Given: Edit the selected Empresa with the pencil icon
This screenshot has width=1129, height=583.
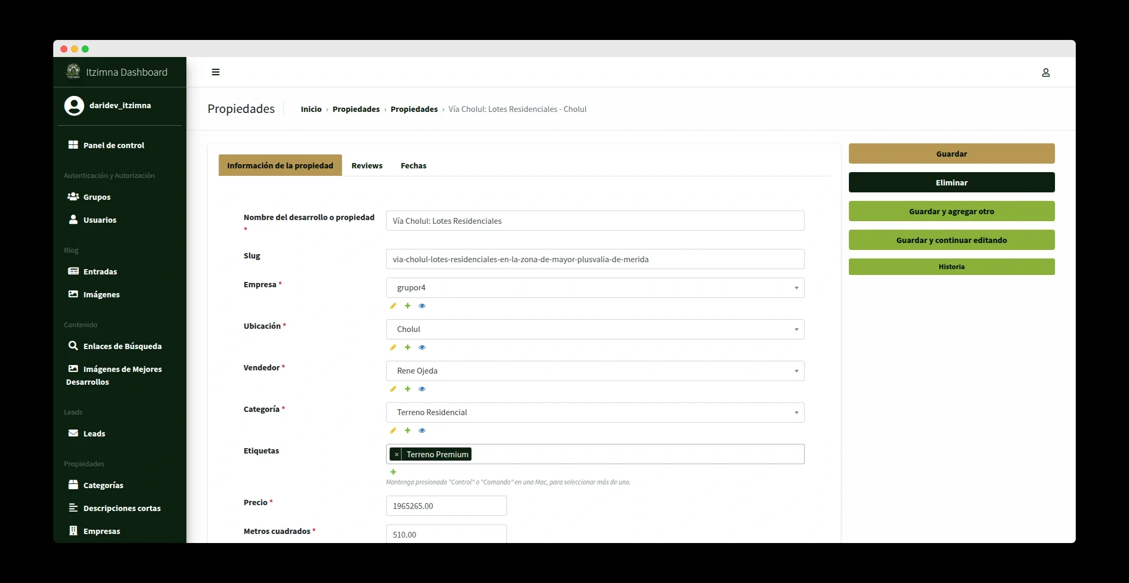Looking at the screenshot, I should click(393, 305).
